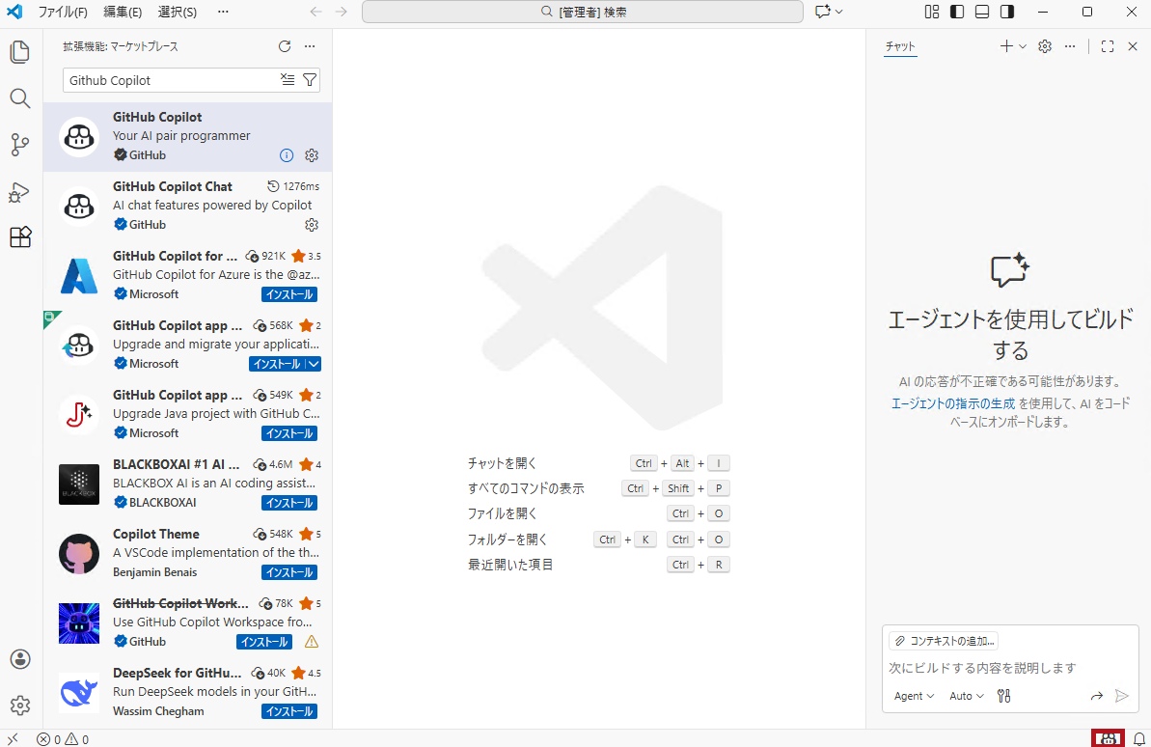Image resolution: width=1151 pixels, height=747 pixels.
Task: Open the Source Control view
Action: point(20,145)
